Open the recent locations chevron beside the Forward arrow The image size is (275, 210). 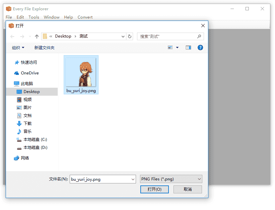(30, 37)
